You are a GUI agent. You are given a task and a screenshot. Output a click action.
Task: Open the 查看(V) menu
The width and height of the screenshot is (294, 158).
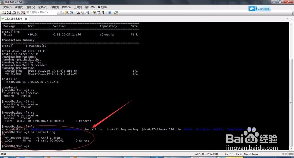click(31, 7)
